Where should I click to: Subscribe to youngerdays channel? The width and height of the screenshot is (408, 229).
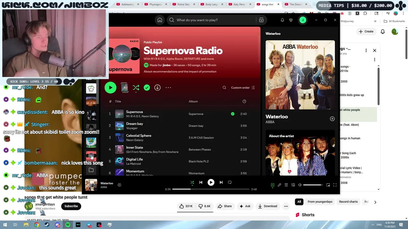tap(71, 206)
